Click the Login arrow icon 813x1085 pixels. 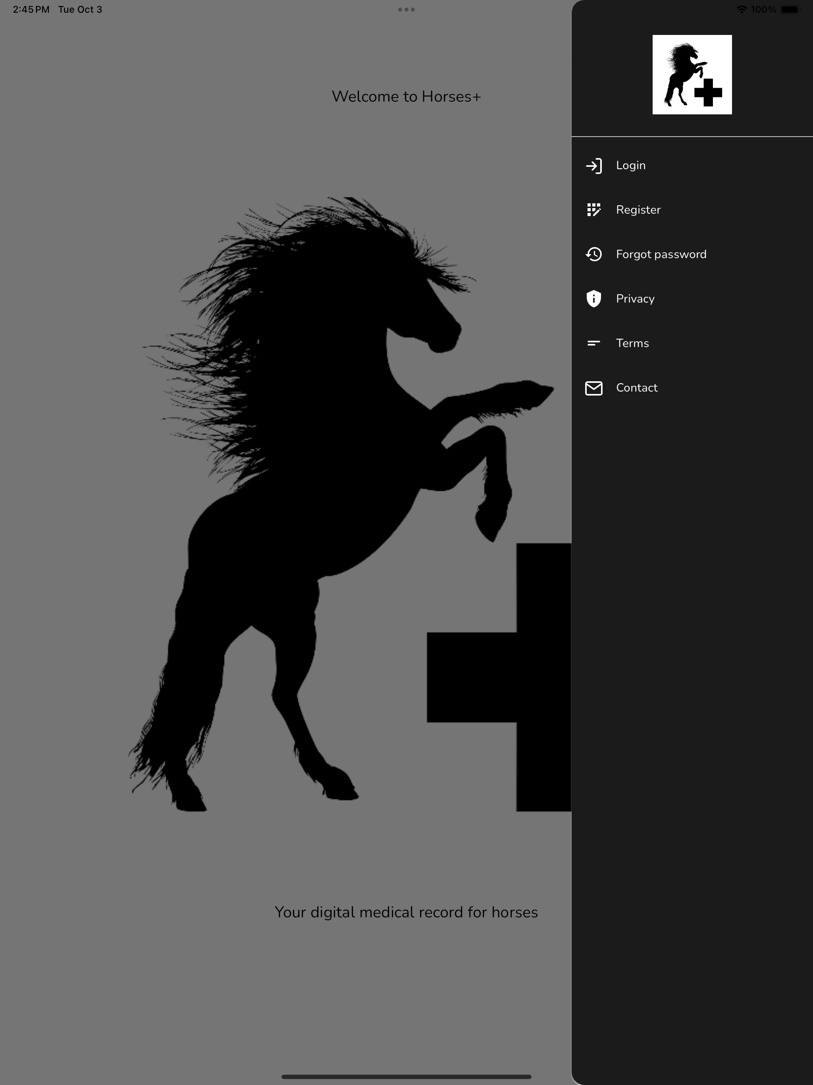(x=593, y=166)
